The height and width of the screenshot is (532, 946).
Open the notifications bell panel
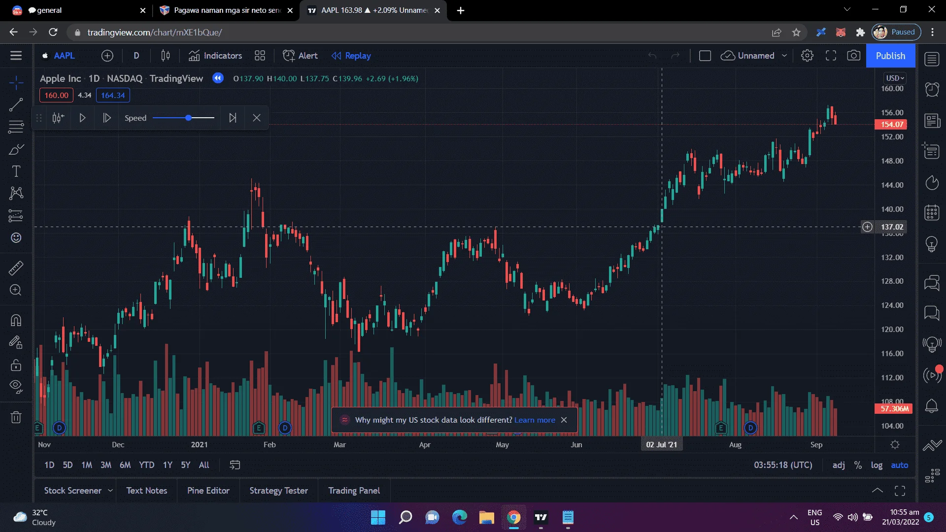[932, 406]
